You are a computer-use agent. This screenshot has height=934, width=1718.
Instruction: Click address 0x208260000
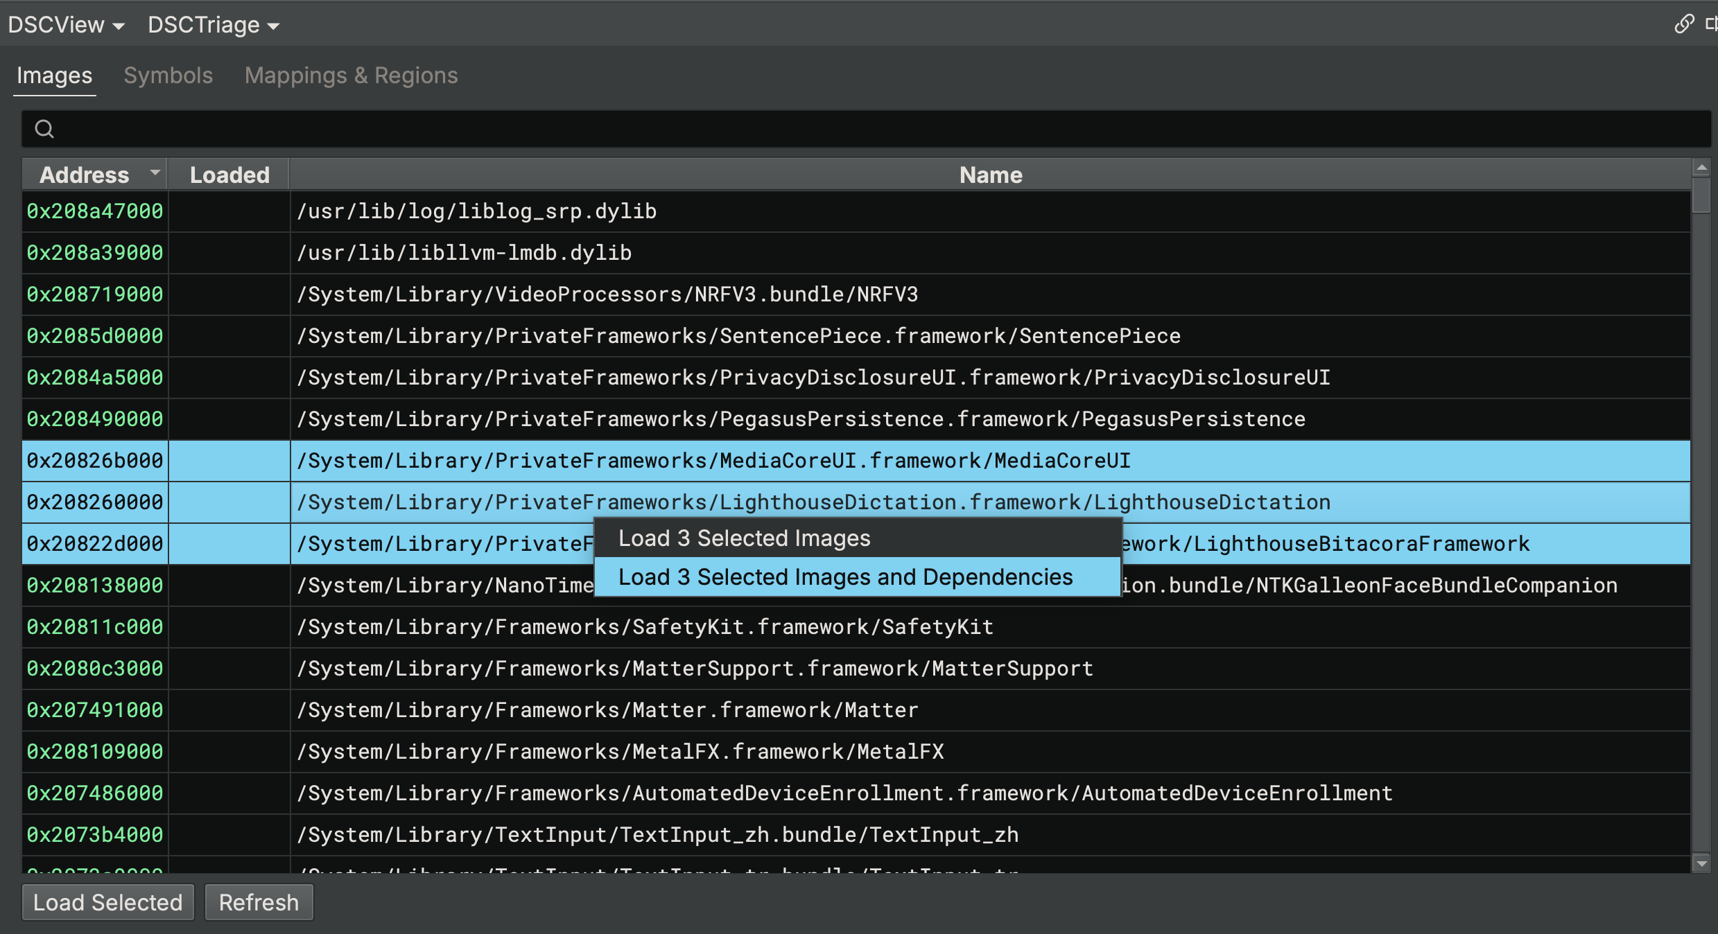click(95, 502)
